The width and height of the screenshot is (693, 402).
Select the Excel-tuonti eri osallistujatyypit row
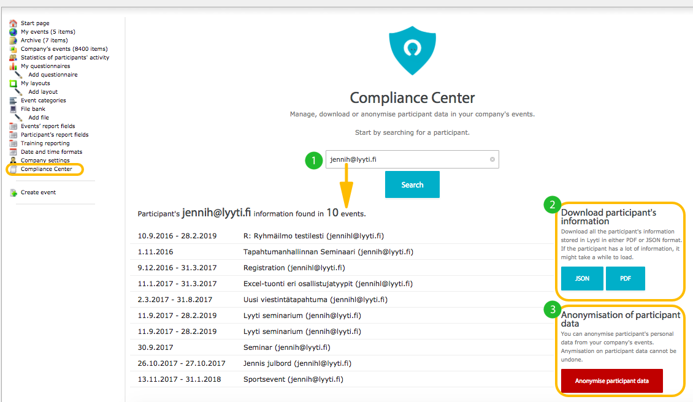coord(341,284)
